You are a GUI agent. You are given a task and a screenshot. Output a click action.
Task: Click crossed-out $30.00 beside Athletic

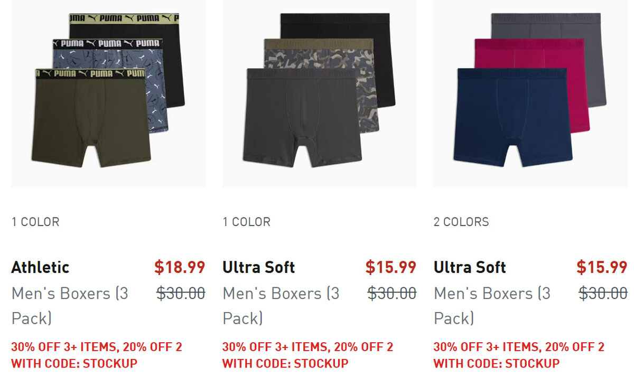[181, 293]
